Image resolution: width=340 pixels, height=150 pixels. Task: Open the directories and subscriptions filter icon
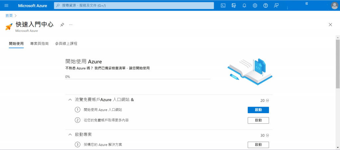point(233,6)
